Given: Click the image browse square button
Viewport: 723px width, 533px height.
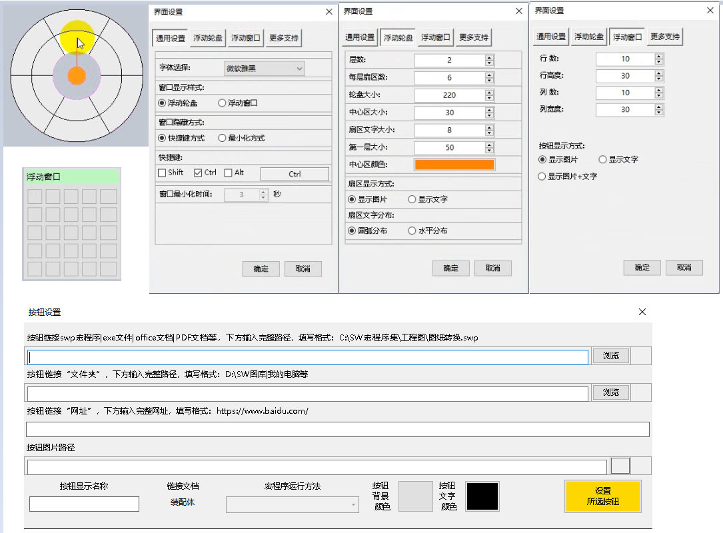Looking at the screenshot, I should (620, 466).
